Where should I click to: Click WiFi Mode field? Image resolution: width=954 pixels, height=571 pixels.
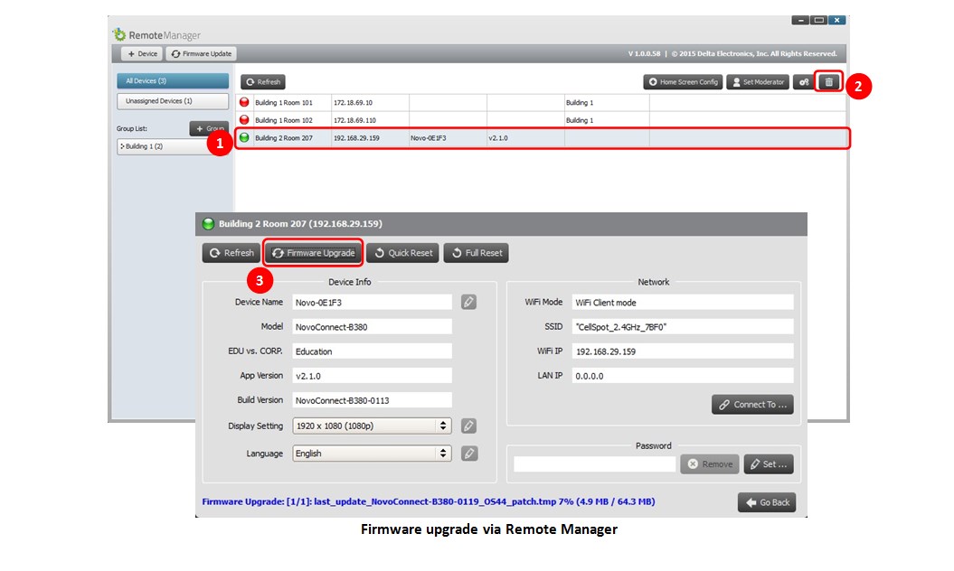click(683, 303)
